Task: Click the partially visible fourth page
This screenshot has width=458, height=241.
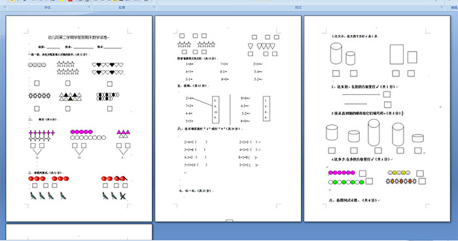Action: (x=79, y=232)
